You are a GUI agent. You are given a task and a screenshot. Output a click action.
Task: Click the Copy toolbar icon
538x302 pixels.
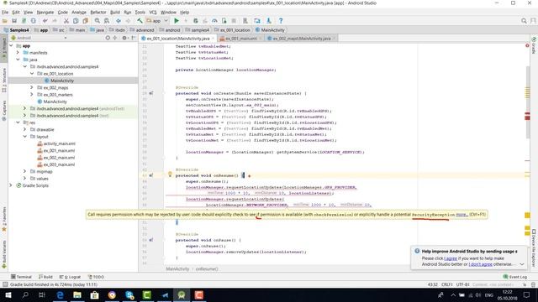76,21
